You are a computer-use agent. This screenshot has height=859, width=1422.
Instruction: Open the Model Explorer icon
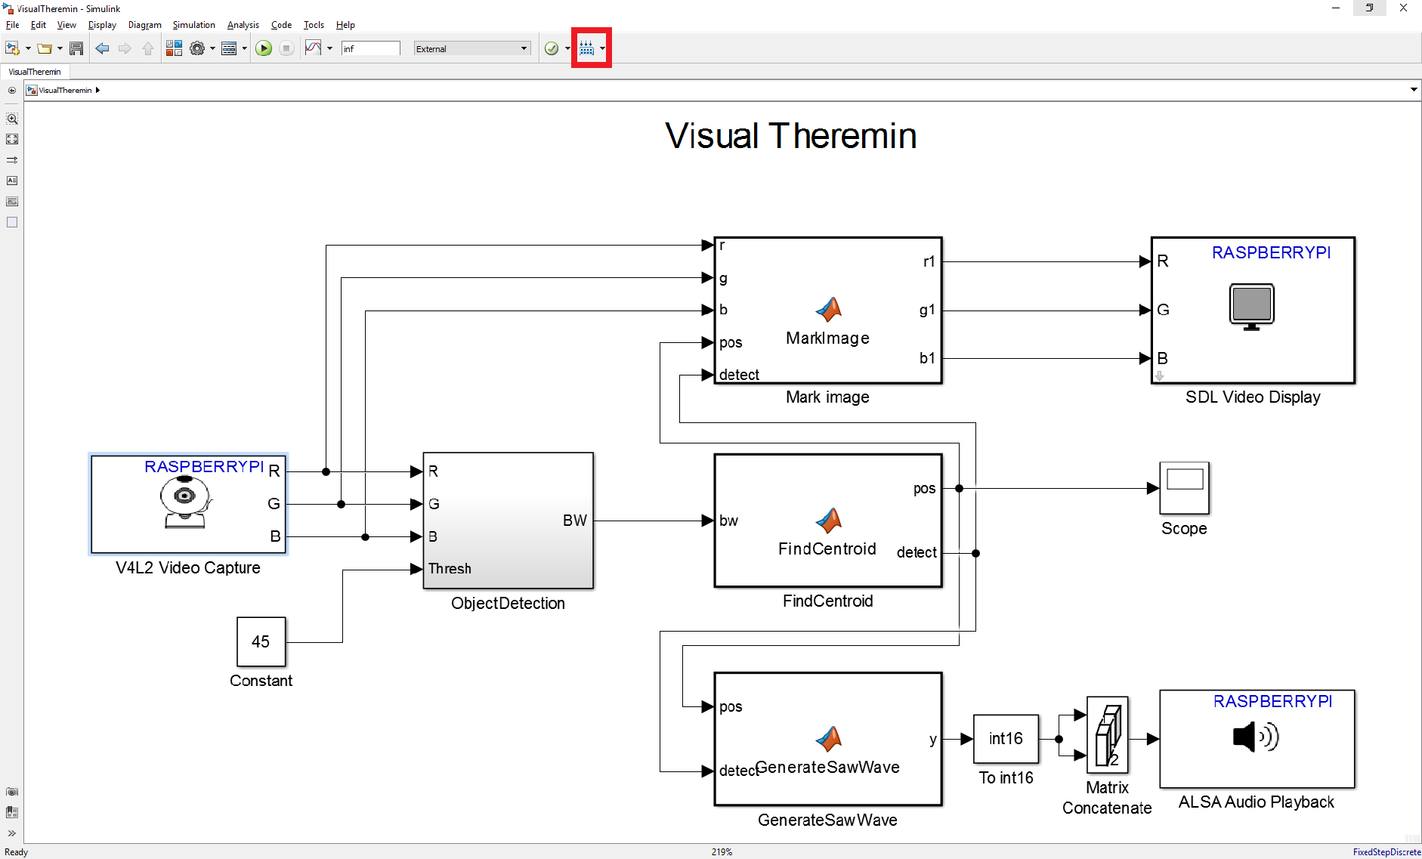[231, 48]
